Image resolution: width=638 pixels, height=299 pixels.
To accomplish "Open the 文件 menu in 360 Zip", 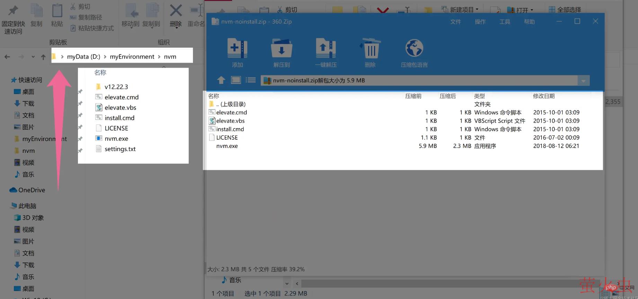I will pos(455,22).
